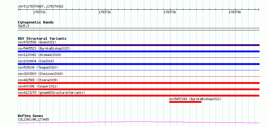Image resolution: width=268 pixels, height=126 pixels.
Task: Open variant nsv3203903 (Chaisson2019) label
Action: tap(41, 74)
